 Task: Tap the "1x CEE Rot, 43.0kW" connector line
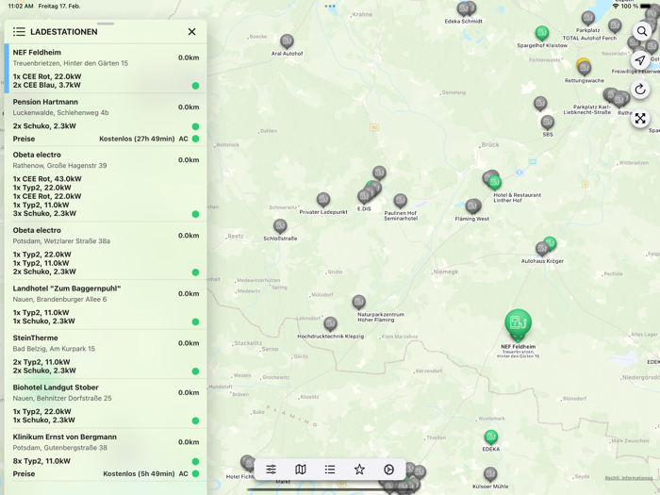[47, 179]
